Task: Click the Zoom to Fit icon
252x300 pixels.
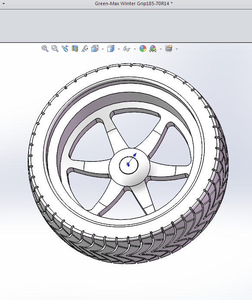Action: pyautogui.click(x=45, y=48)
